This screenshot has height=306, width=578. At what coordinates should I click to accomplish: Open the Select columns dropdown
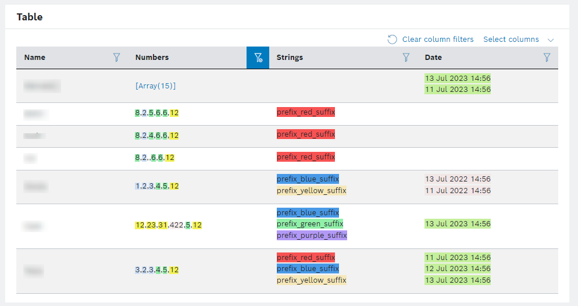pos(511,40)
